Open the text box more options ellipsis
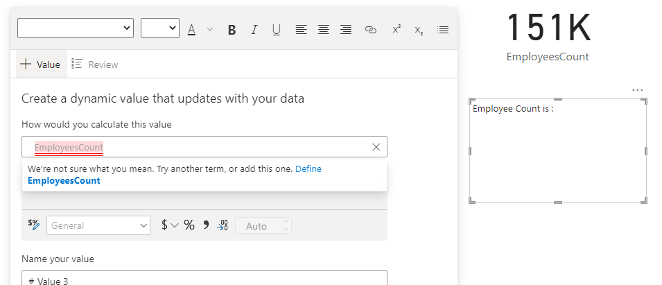 [638, 90]
